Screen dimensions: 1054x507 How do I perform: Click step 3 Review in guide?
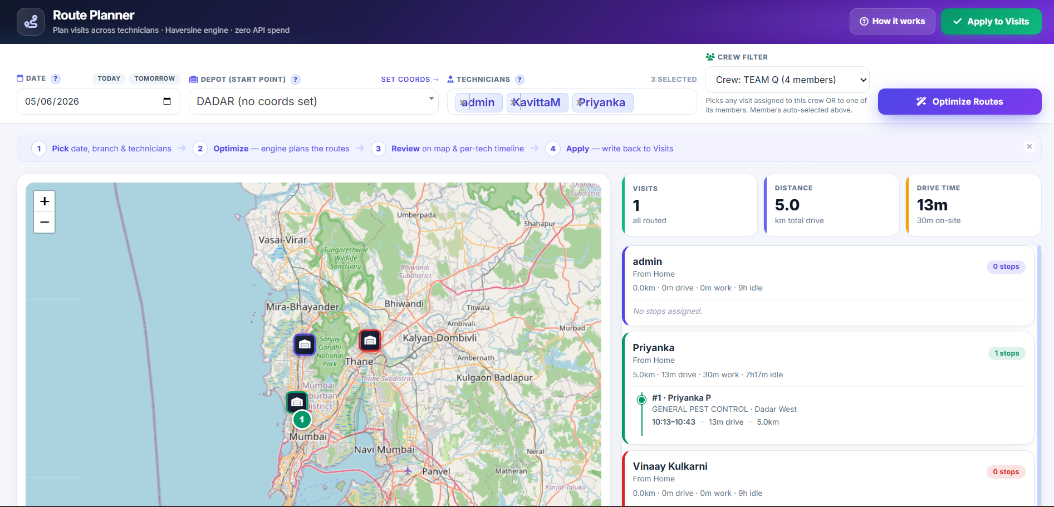click(448, 149)
